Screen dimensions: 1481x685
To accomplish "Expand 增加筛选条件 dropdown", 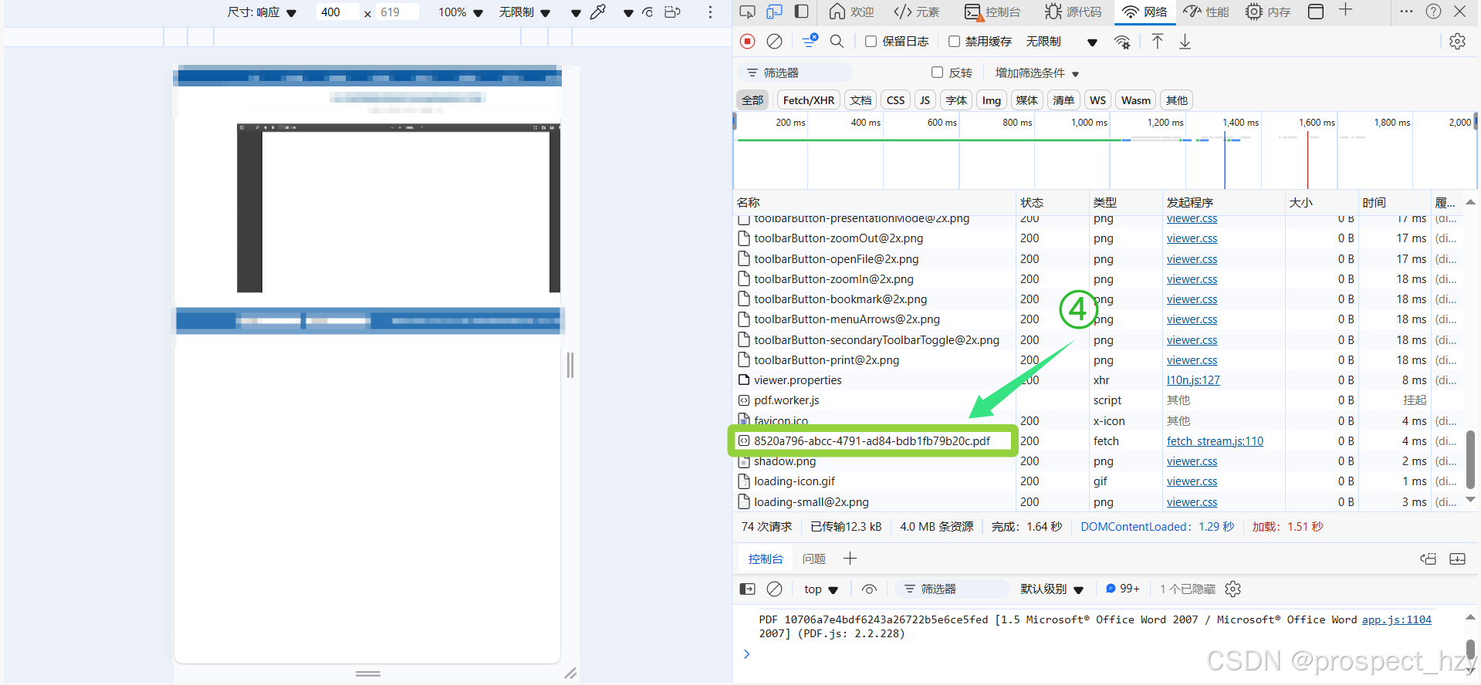I will point(1036,73).
